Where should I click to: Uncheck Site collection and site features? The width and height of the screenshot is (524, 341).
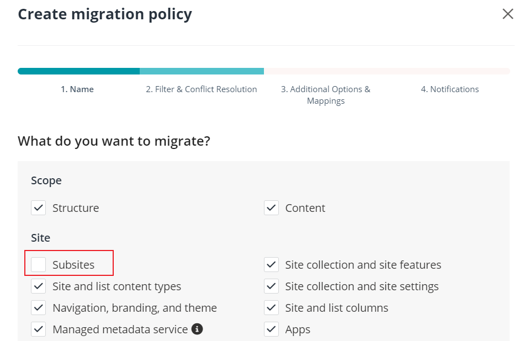coord(271,265)
